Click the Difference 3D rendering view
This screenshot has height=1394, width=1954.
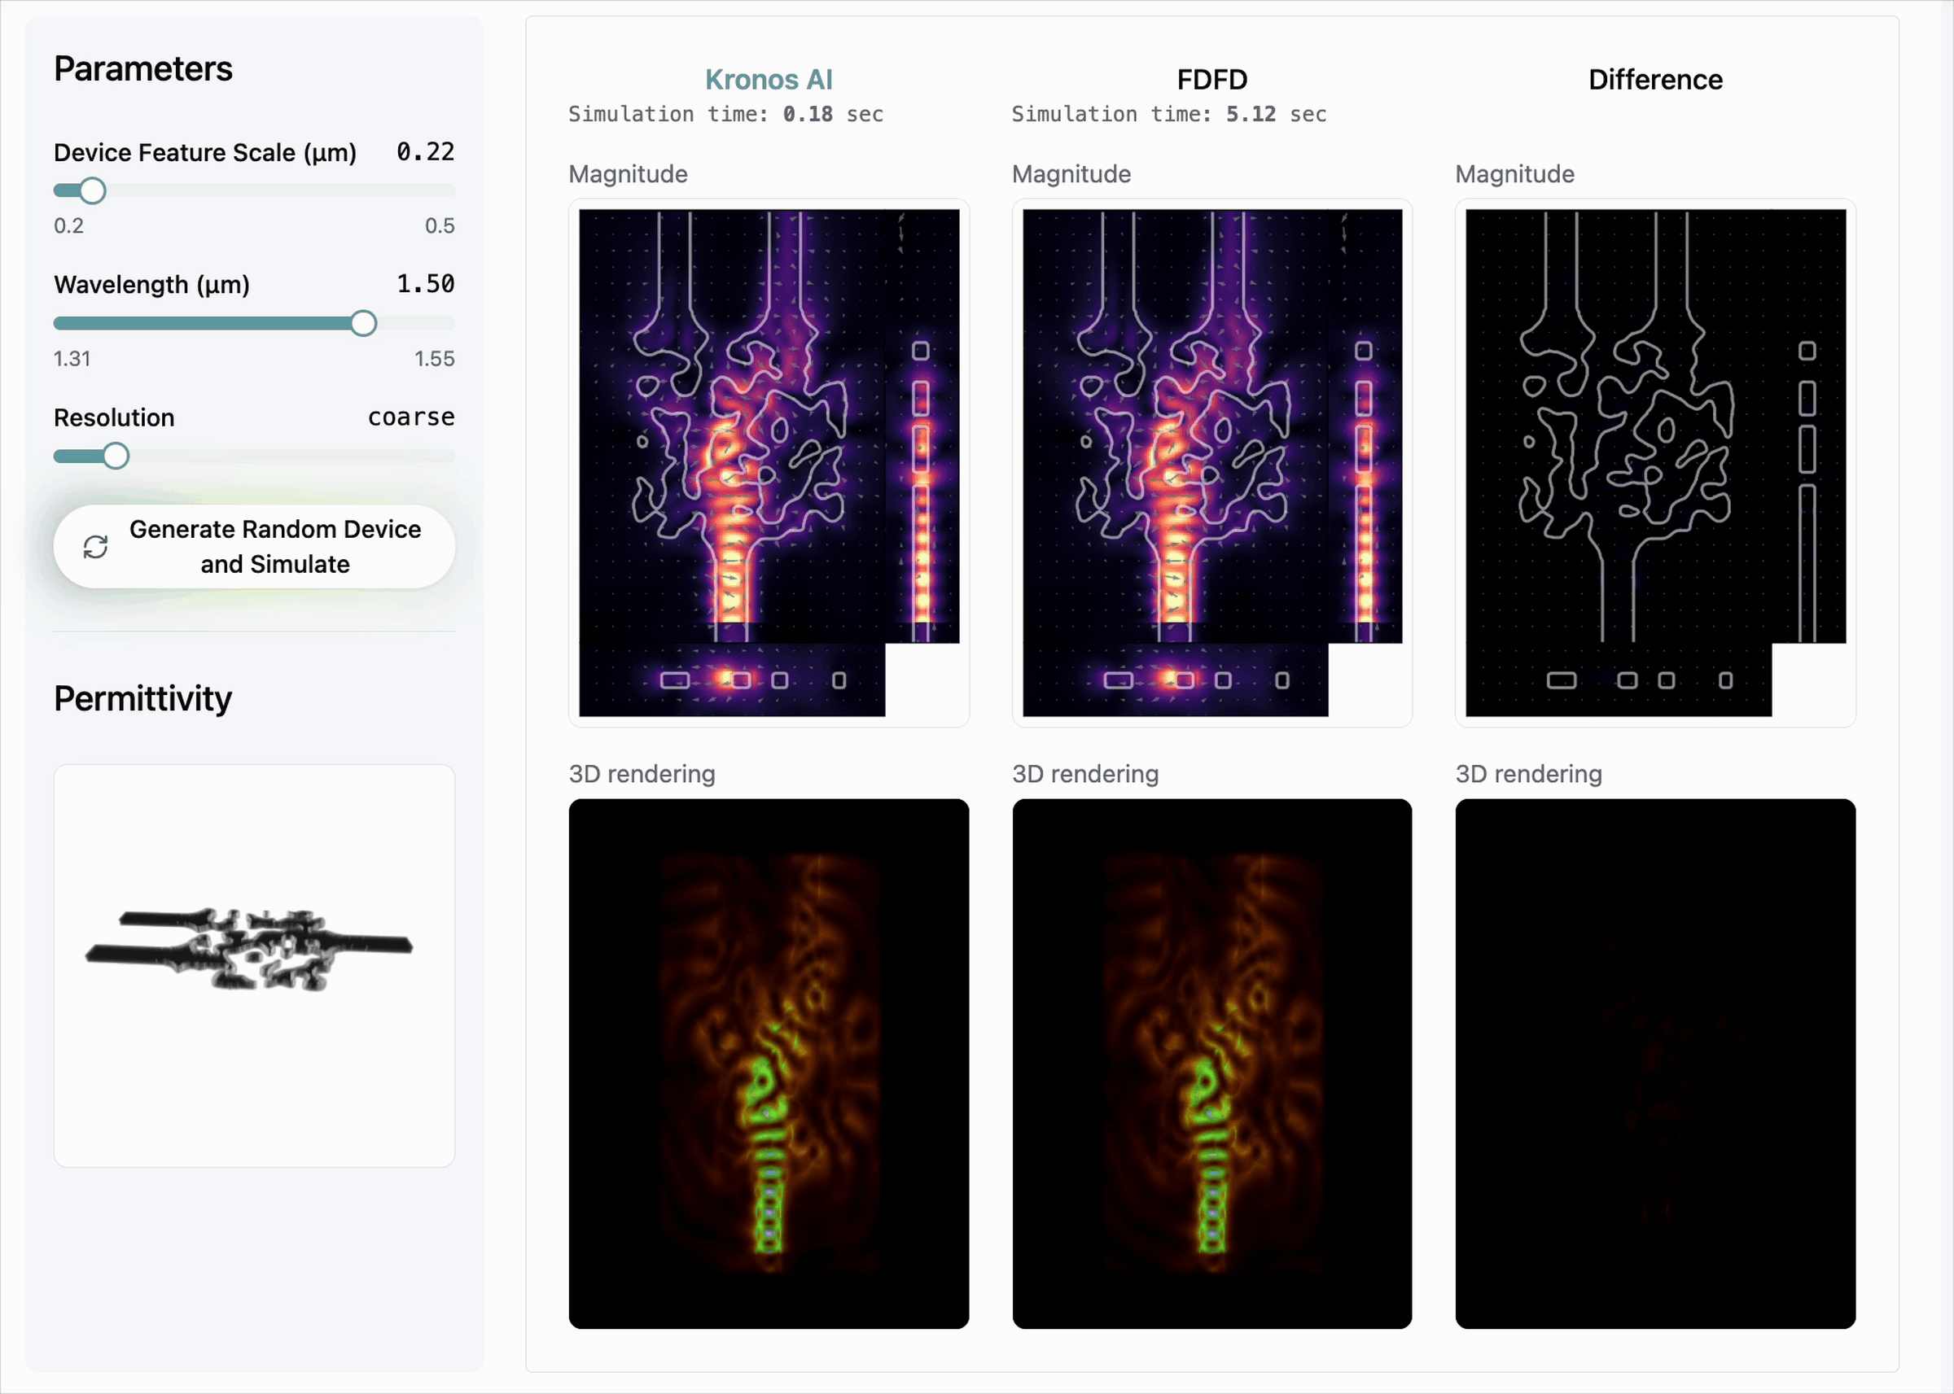point(1654,1064)
